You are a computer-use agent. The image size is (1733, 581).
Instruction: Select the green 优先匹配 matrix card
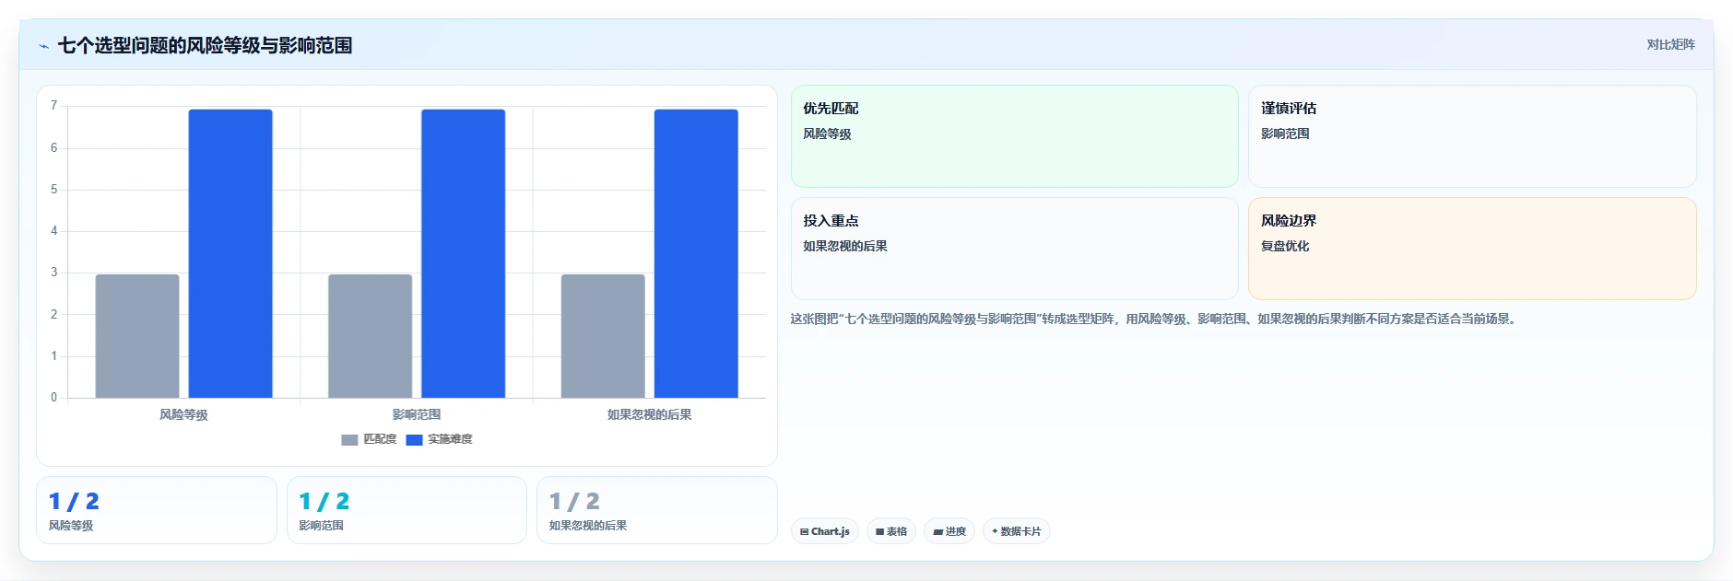pyautogui.click(x=1014, y=136)
